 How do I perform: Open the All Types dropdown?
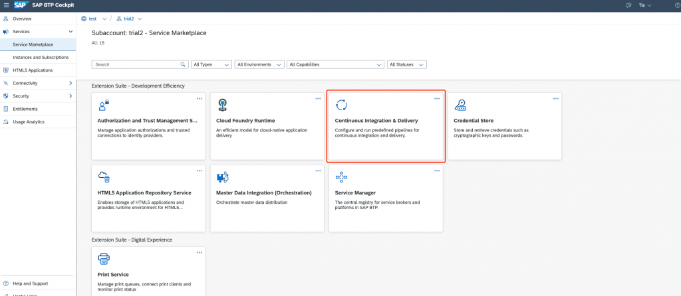point(211,64)
